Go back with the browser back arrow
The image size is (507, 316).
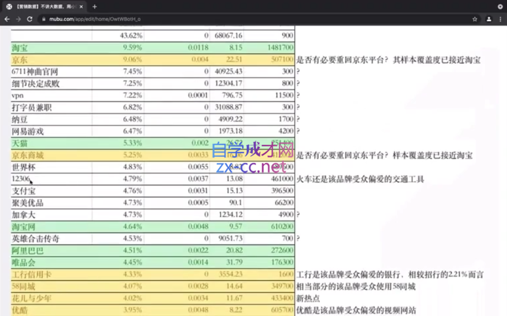coord(7,19)
